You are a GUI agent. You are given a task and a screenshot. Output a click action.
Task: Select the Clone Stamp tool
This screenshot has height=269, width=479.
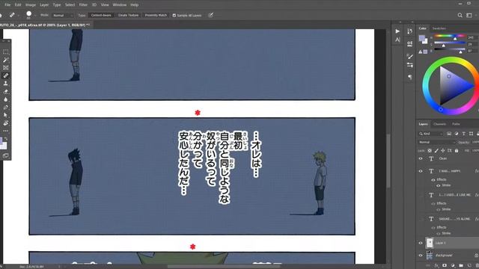coord(5,83)
